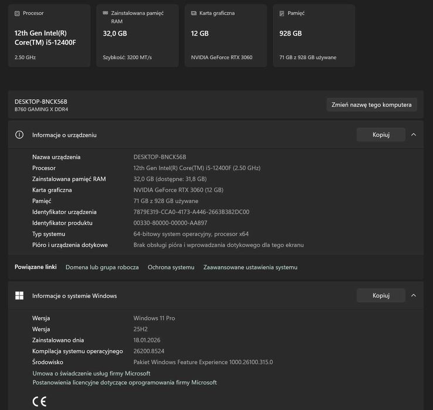Click the OS build value 26200.8524
433x410 pixels.
pyautogui.click(x=149, y=351)
